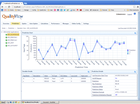This screenshot has width=140, height=104.
Task: Select the Prediction tab
Action: coord(15,24)
